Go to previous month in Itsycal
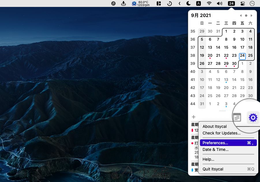260x182 pixels. click(x=241, y=16)
